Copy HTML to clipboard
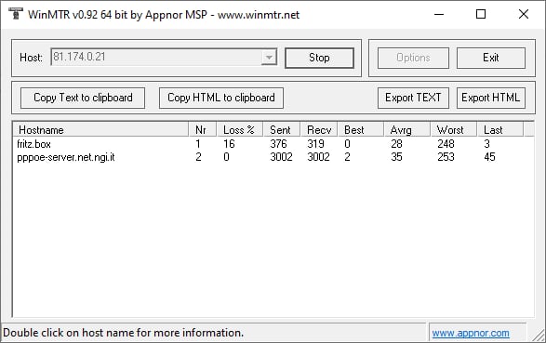This screenshot has height=343, width=546. point(221,98)
